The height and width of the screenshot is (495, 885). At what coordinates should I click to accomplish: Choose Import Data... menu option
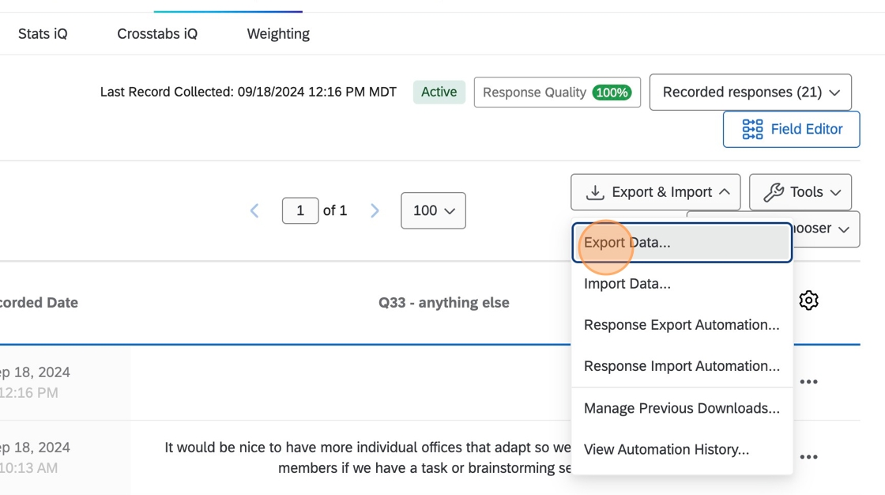627,284
